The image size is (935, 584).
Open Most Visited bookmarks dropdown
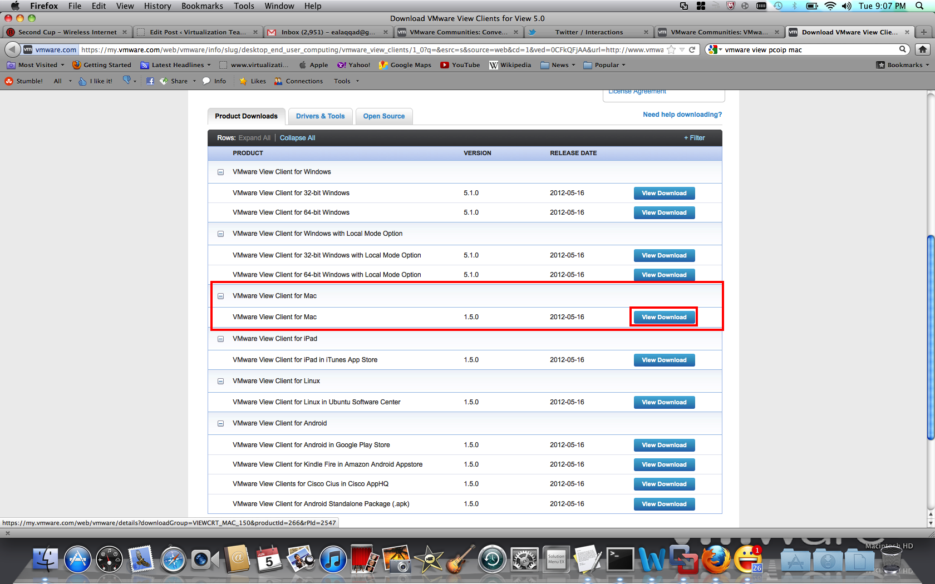pyautogui.click(x=36, y=65)
